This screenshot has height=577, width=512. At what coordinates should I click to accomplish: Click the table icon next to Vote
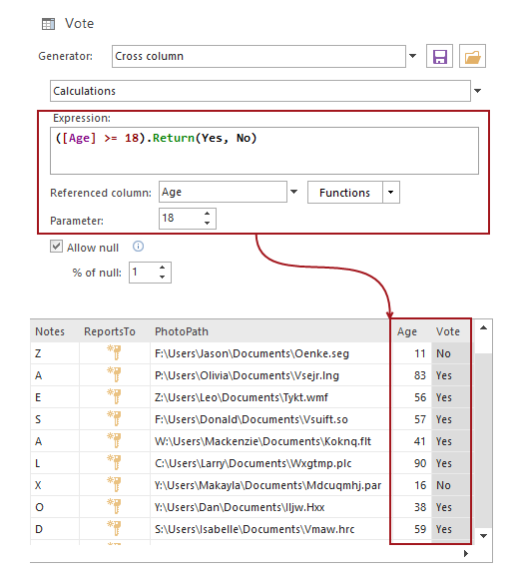(x=48, y=24)
